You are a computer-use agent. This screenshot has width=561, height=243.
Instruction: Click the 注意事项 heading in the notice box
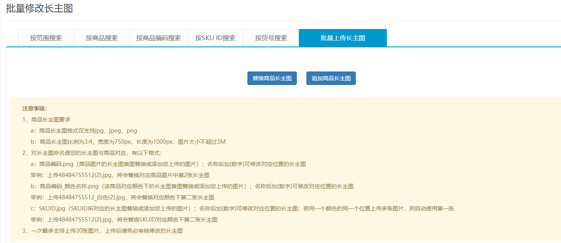tap(35, 108)
